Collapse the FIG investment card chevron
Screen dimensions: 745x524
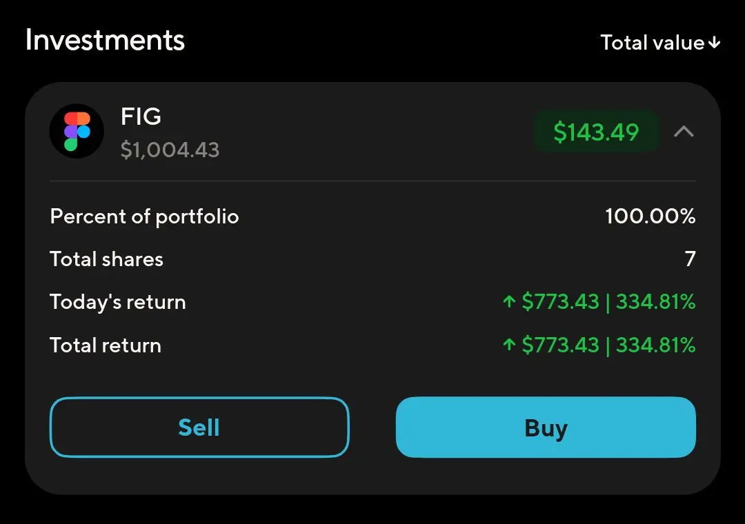684,132
